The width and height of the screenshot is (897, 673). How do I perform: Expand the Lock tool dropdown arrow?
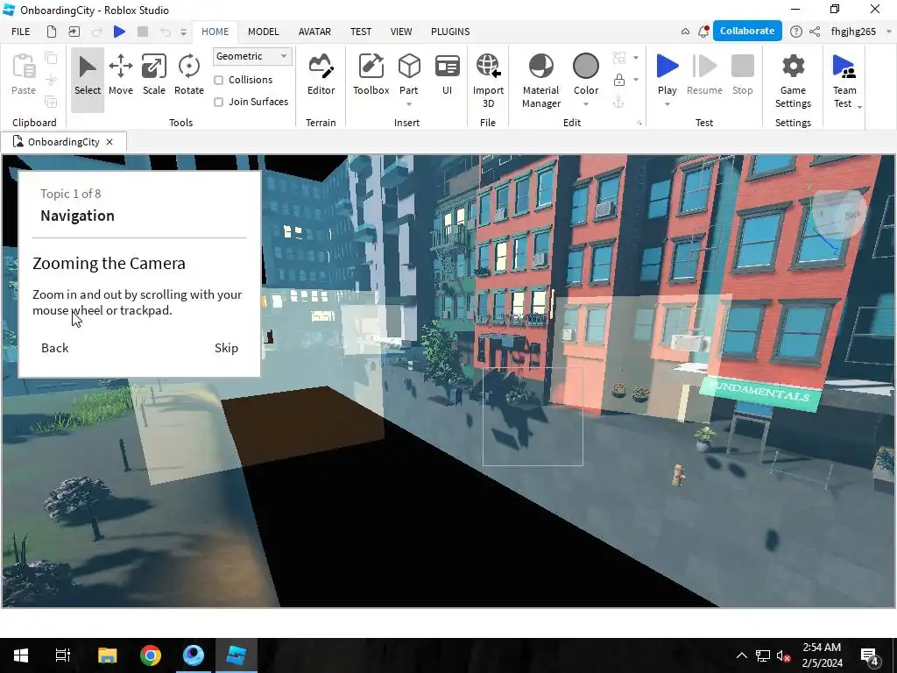tap(636, 80)
